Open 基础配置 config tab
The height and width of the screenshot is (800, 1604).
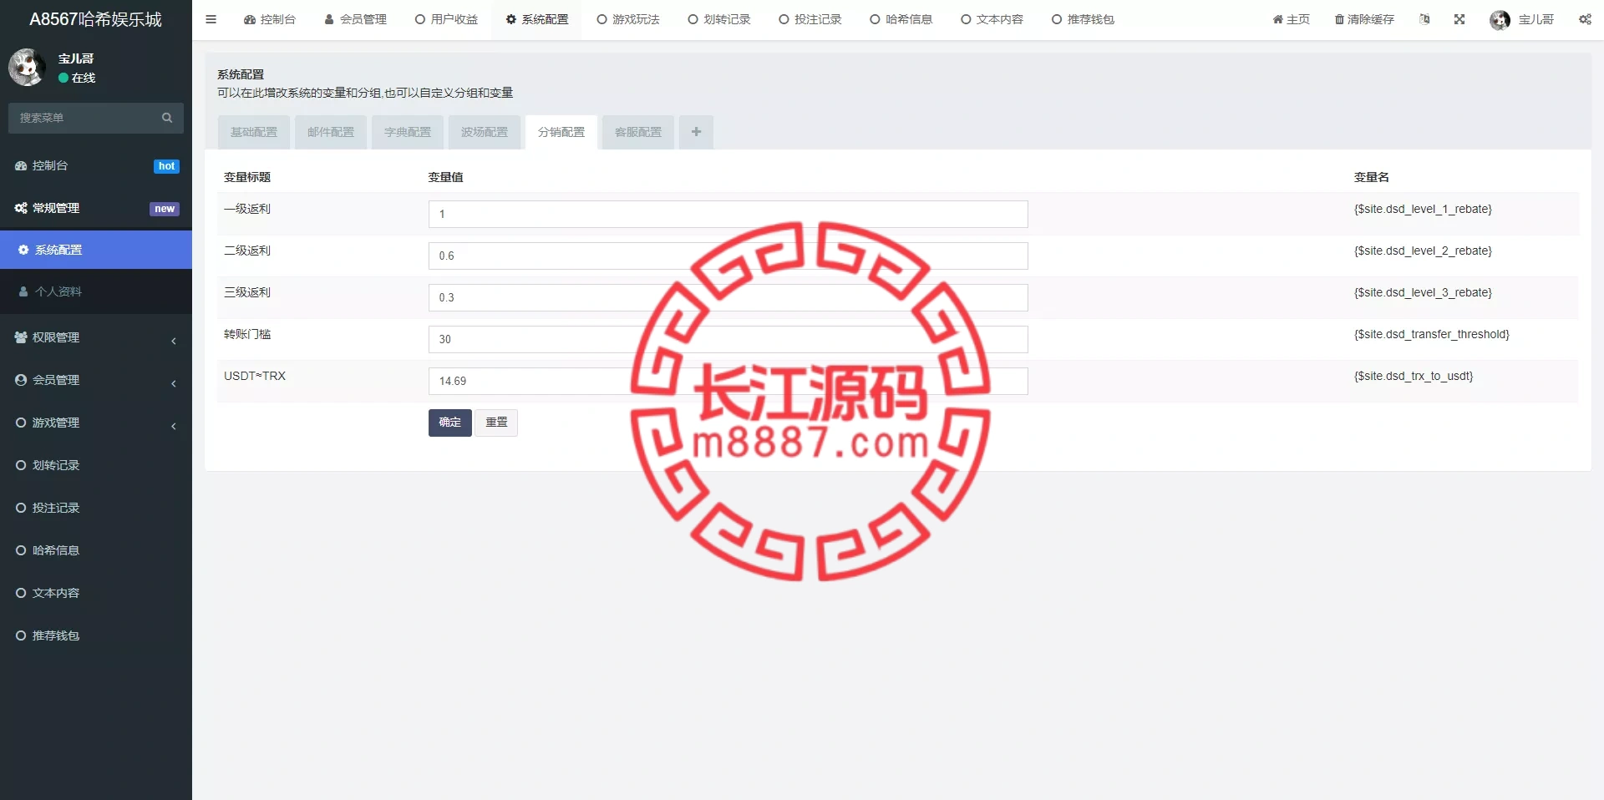(x=254, y=132)
